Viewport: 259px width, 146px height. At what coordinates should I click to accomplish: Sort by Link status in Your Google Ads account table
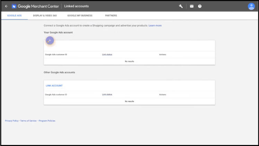[x=107, y=54]
